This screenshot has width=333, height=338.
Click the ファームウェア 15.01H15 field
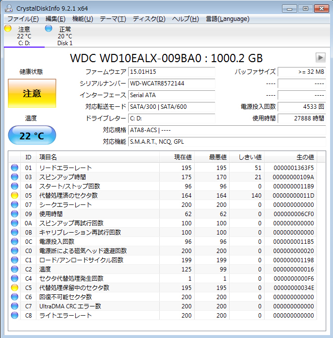tap(171, 71)
